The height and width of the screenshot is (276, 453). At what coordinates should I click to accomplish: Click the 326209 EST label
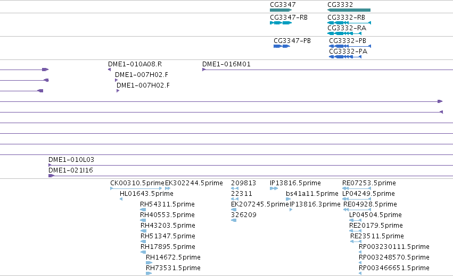(244, 215)
